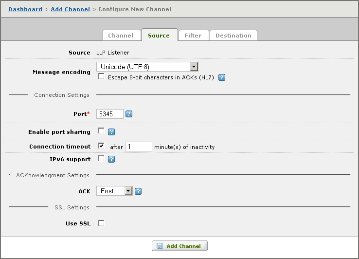Click the save disk icon on Add Channel
The image size is (359, 259).
click(160, 246)
